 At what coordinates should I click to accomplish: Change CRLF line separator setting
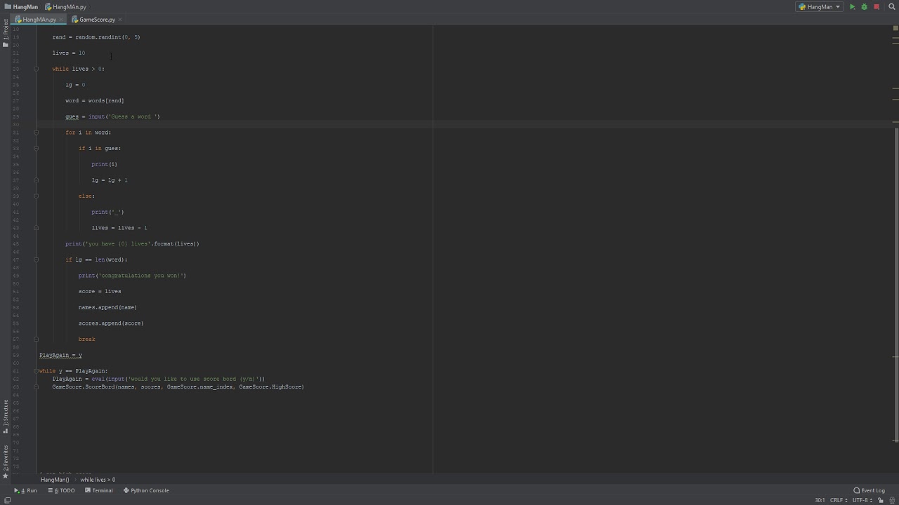[839, 500]
